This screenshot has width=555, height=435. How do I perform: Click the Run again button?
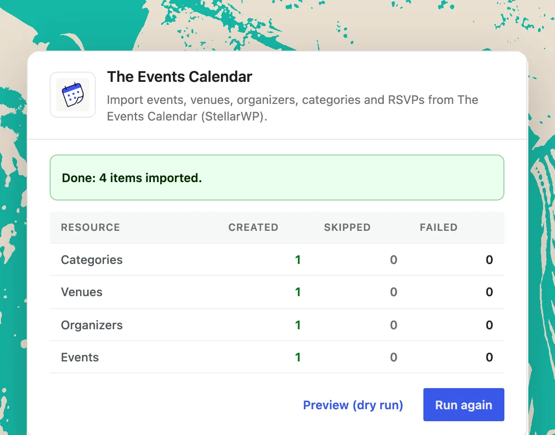tap(463, 405)
